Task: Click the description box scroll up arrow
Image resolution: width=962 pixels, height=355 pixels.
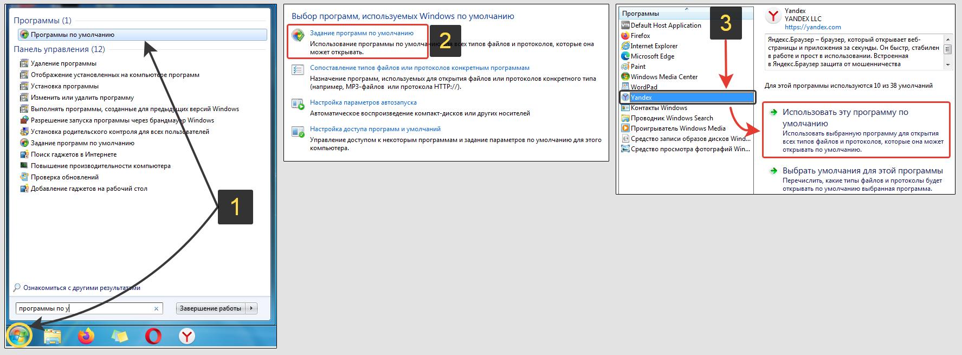Action: (948, 40)
